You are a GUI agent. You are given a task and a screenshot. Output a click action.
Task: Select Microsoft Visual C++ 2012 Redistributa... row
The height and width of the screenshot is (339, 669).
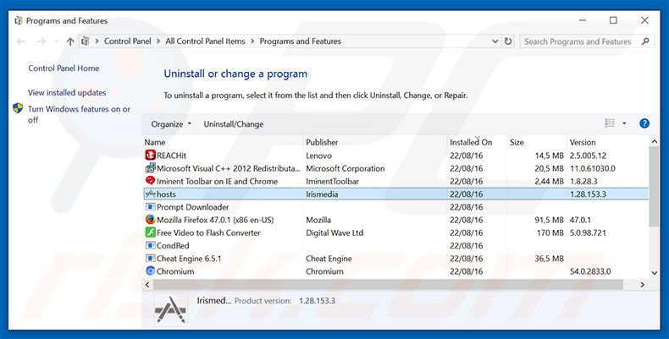[229, 168]
